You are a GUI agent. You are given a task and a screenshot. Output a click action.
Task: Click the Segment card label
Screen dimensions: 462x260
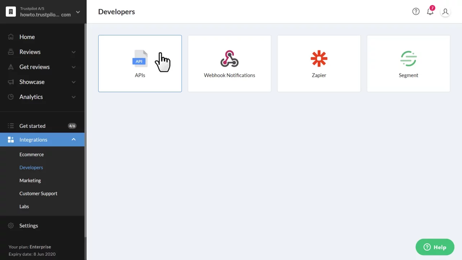[409, 75]
